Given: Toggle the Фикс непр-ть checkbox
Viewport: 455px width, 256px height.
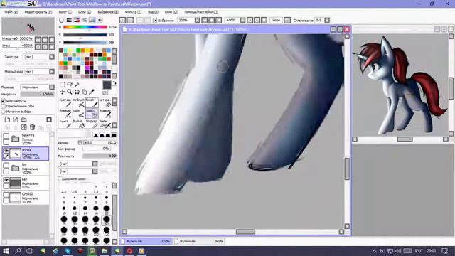Looking at the screenshot, I should coord(4,101).
